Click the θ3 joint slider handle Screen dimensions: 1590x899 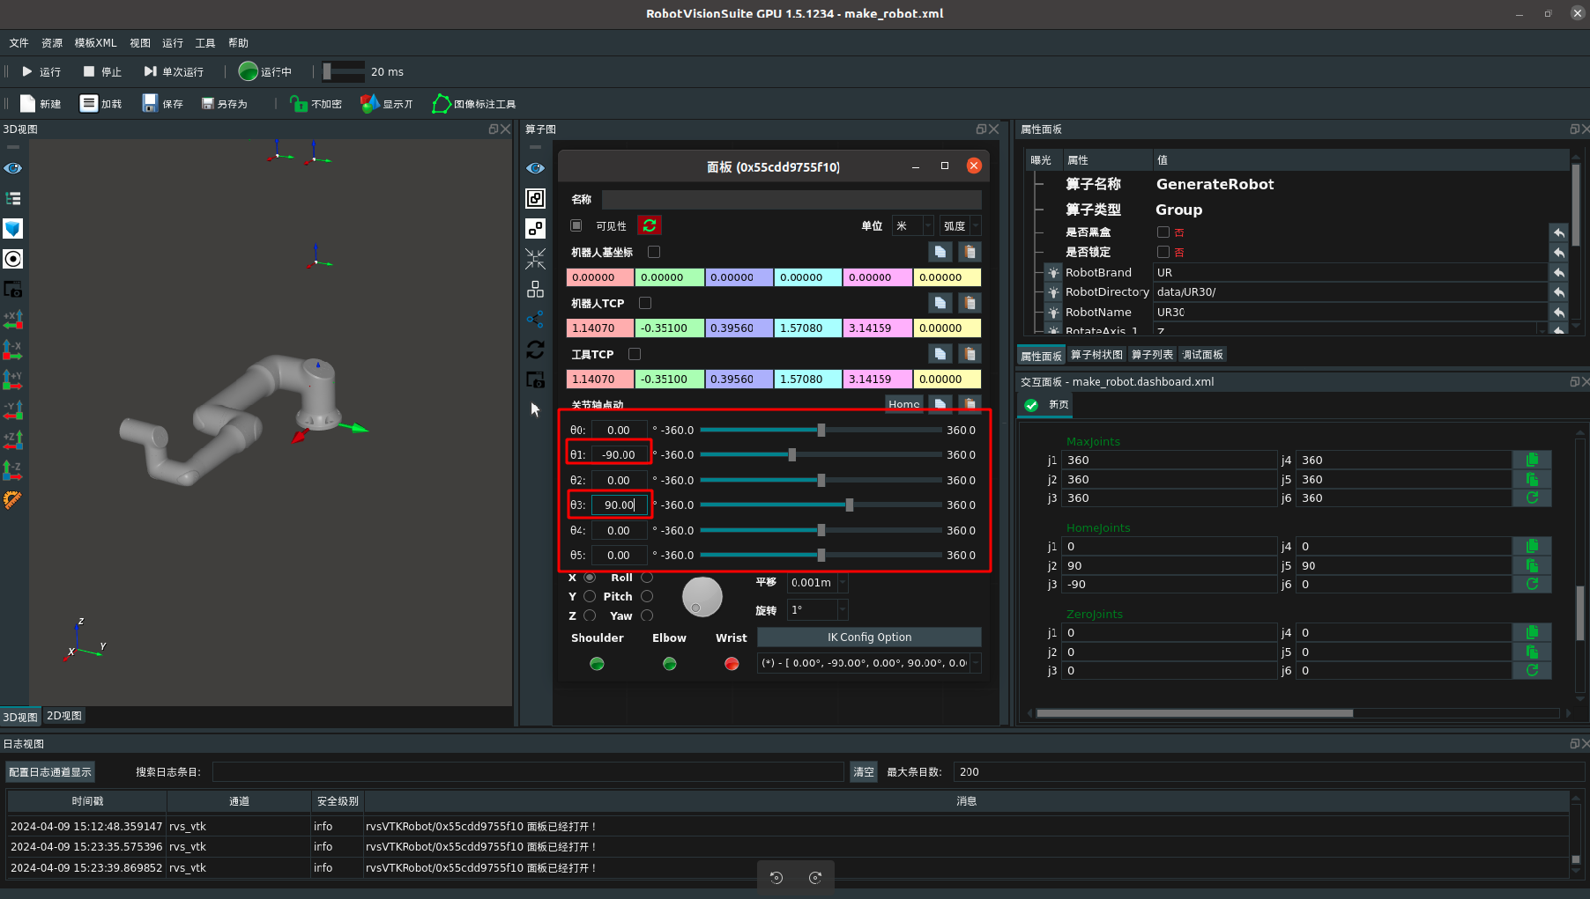point(850,505)
